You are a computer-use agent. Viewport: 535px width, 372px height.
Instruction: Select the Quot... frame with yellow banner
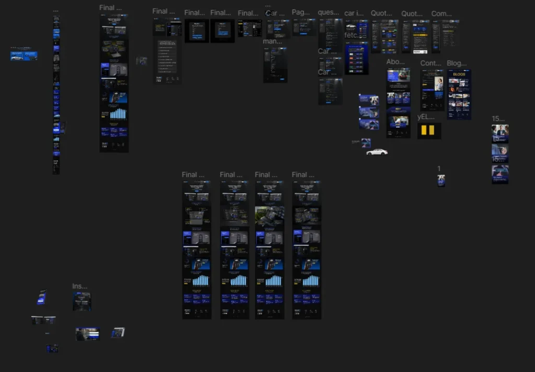415,37
